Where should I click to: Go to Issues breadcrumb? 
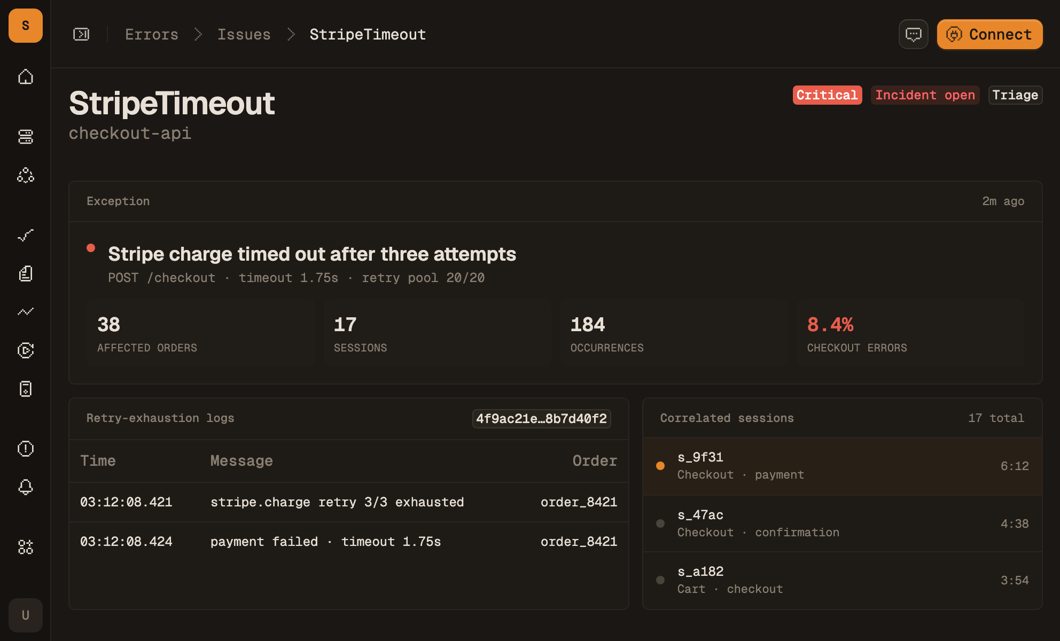click(244, 34)
